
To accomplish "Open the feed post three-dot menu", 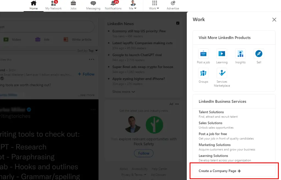I will 92,59.
